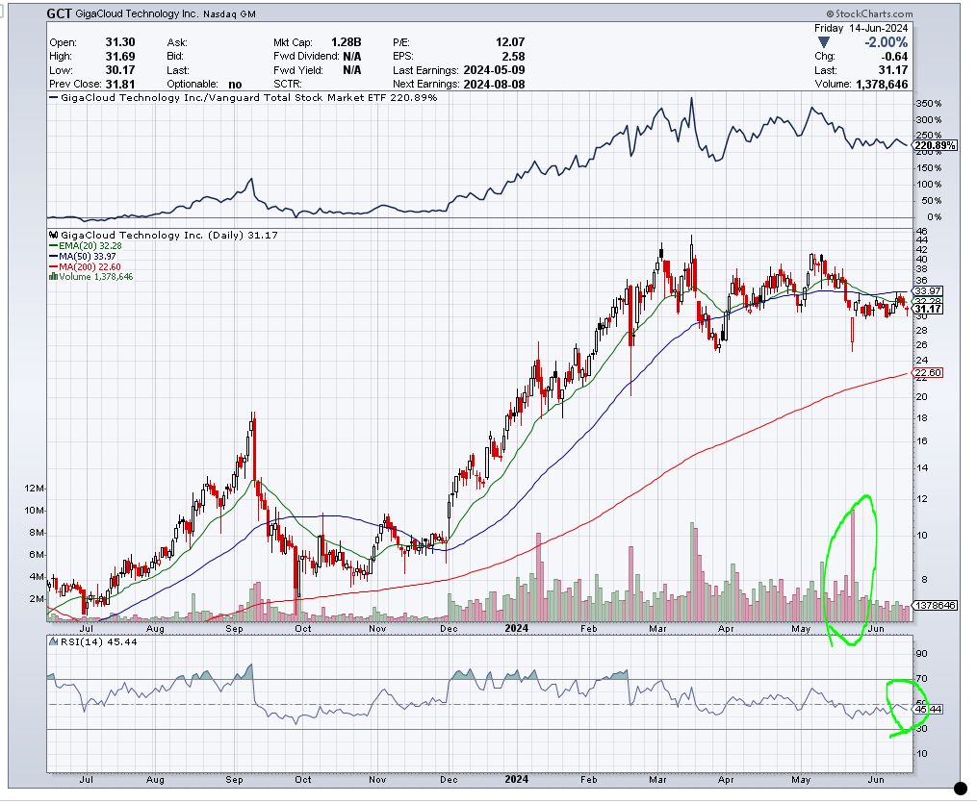977x803 pixels.
Task: Click the 2M volume axis label
Action: pos(37,599)
